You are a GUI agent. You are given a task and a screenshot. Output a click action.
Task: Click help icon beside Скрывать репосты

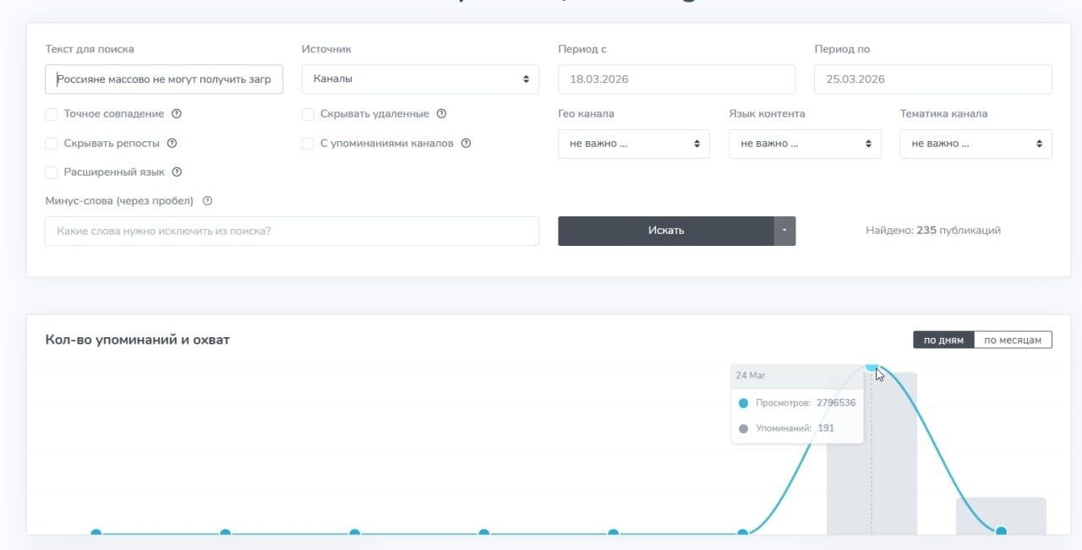click(x=172, y=144)
